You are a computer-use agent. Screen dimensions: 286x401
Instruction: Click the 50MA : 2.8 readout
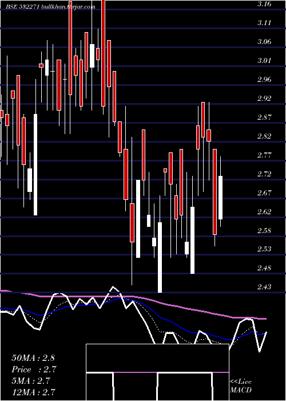coord(33,358)
